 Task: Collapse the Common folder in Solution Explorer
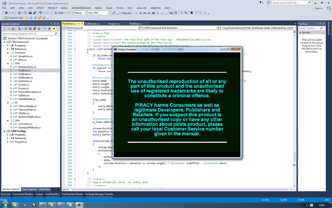coord(8,52)
